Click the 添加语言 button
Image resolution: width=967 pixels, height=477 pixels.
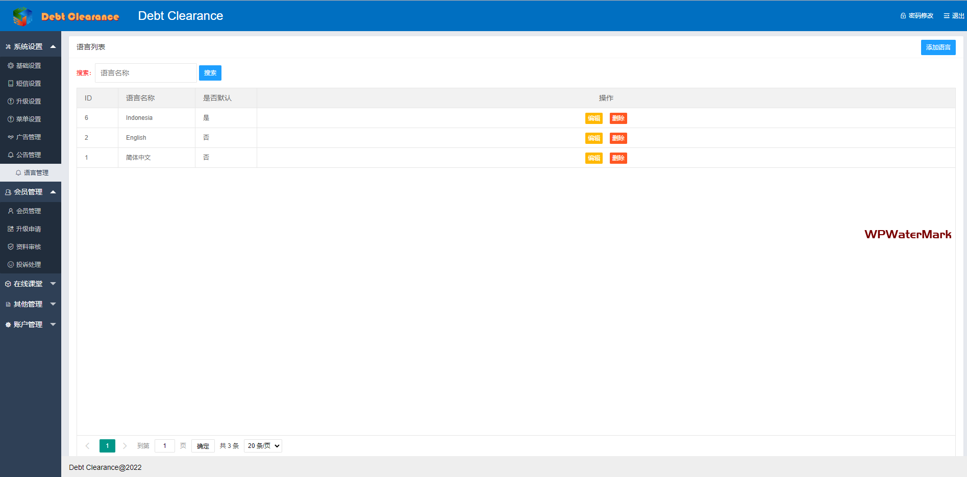(x=938, y=47)
